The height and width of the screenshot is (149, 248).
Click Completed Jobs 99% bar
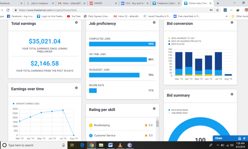[122, 44]
